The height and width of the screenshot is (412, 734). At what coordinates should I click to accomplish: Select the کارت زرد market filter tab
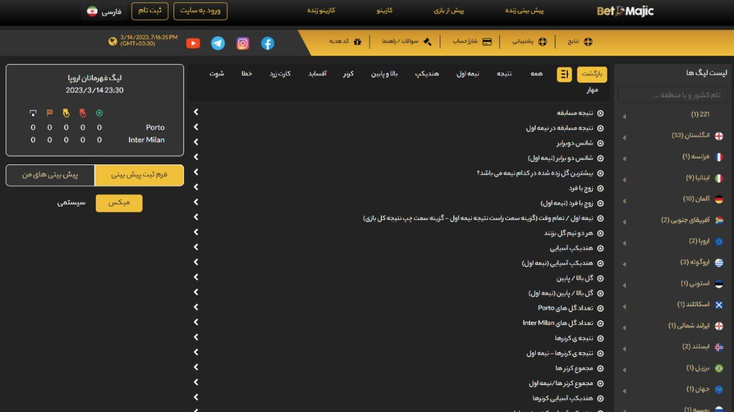click(279, 73)
